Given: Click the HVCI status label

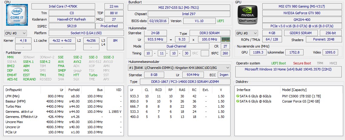Looking at the screenshot, I should [x=333, y=63].
